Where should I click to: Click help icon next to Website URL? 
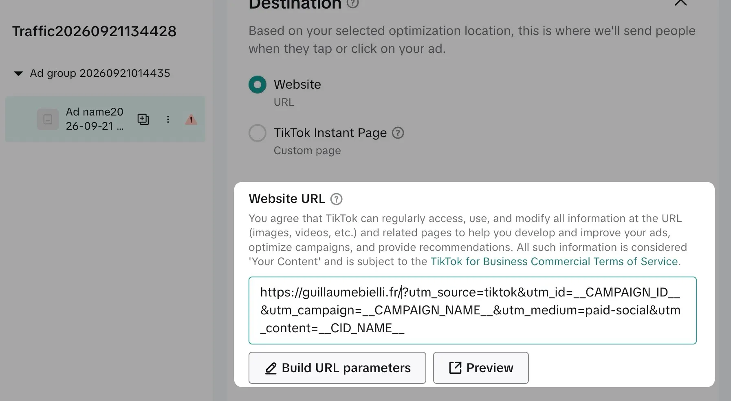click(336, 199)
